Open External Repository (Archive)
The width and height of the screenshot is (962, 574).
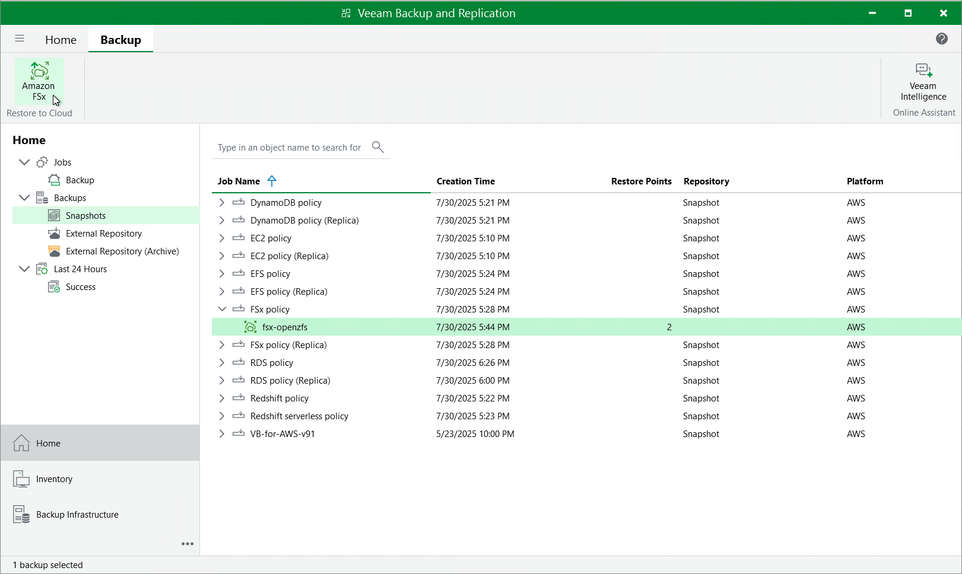pos(55,251)
